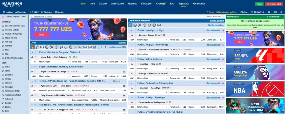
Task: Collapse Futbol Hindiston Bangalor Divizion A section
Action: [32, 52]
